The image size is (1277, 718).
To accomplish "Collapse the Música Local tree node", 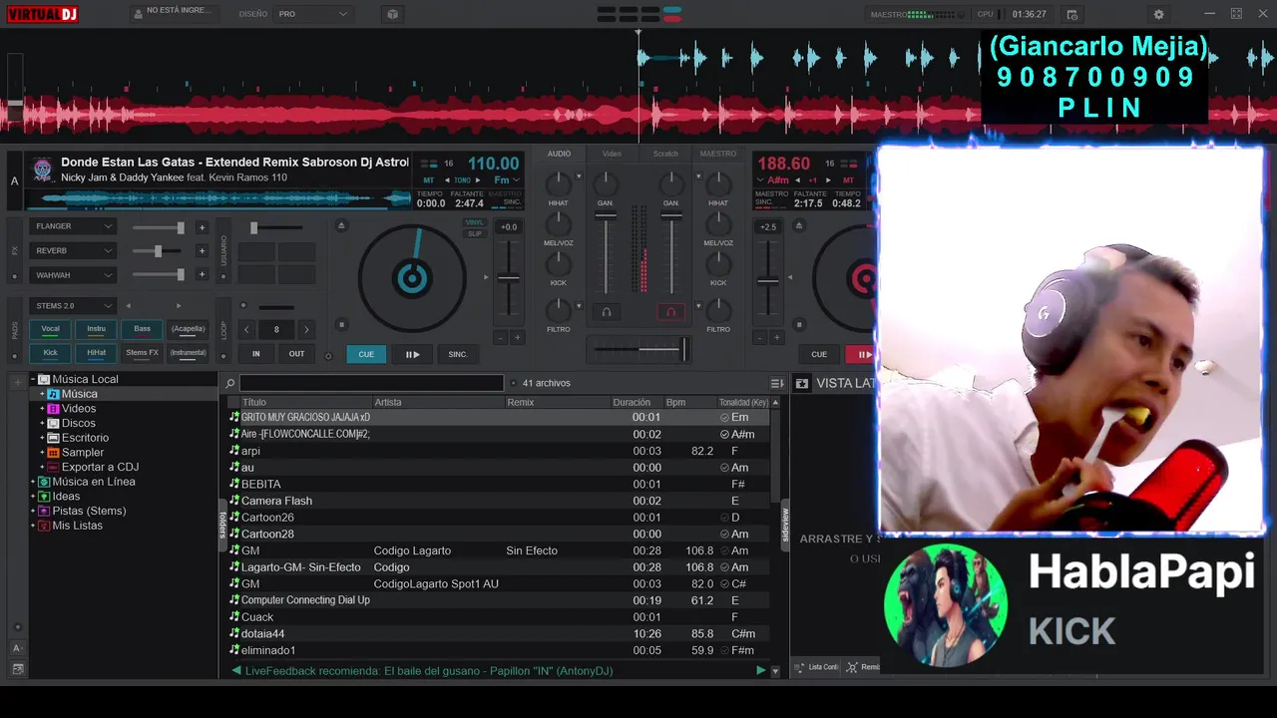I will (x=33, y=379).
